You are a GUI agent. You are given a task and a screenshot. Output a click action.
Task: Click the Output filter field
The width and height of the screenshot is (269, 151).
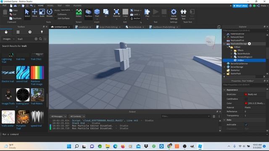185,117
